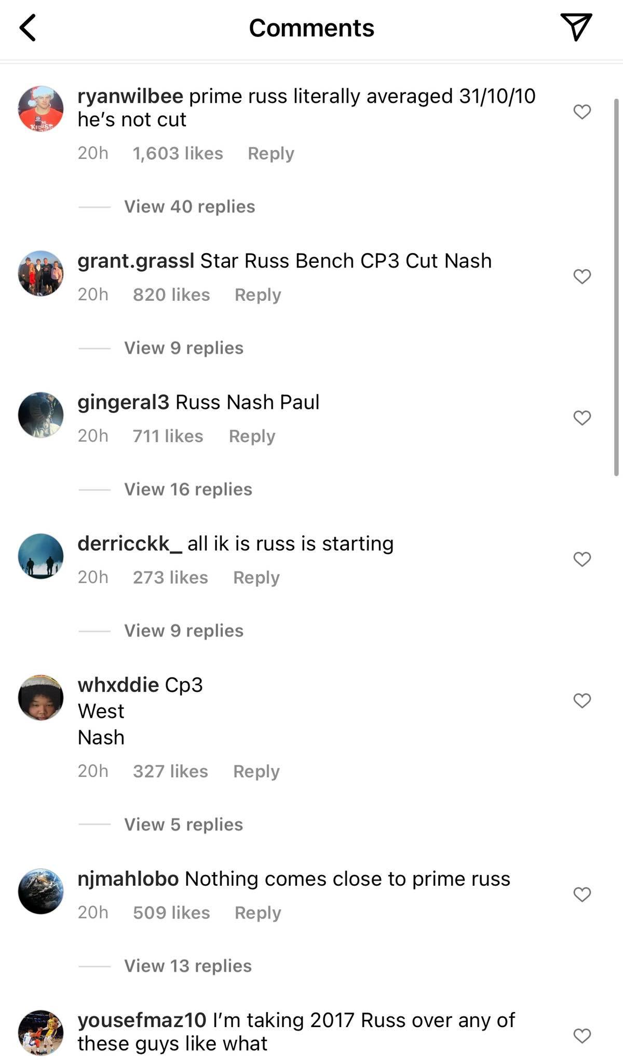Open ryanwilbee's profile picture
This screenshot has width=623, height=1064.
point(41,109)
